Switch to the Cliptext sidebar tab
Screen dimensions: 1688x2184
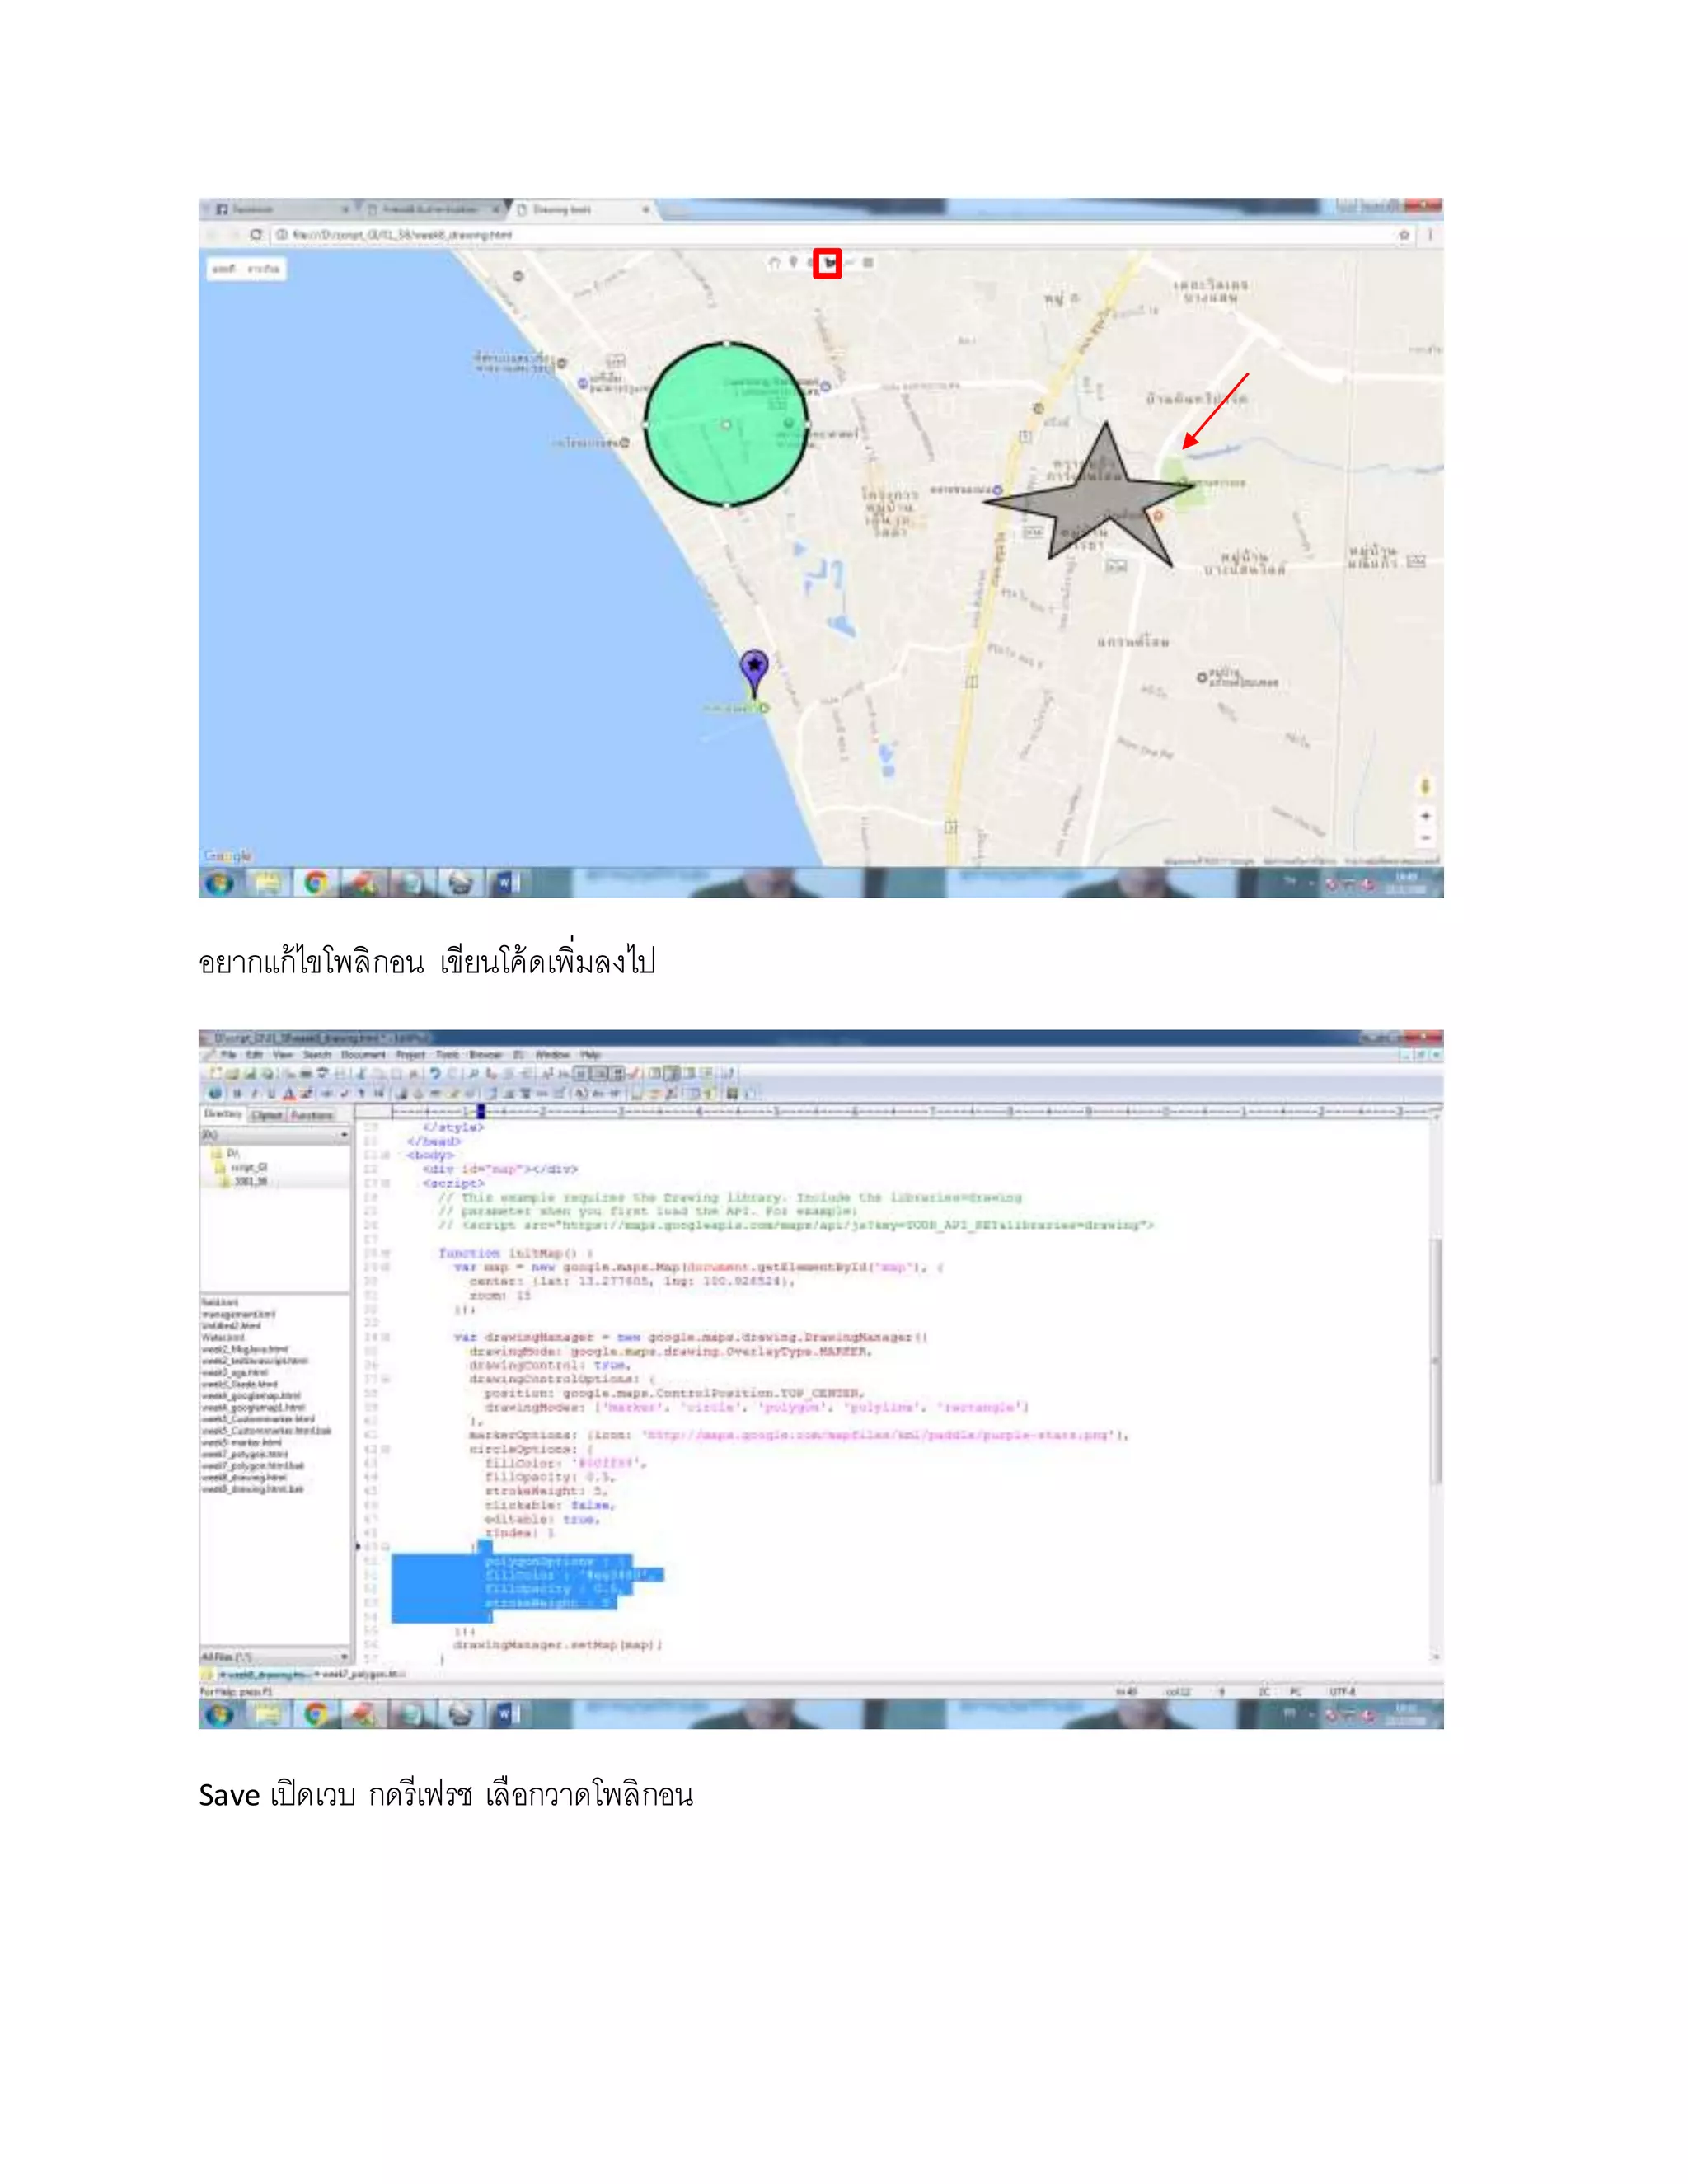267,1115
